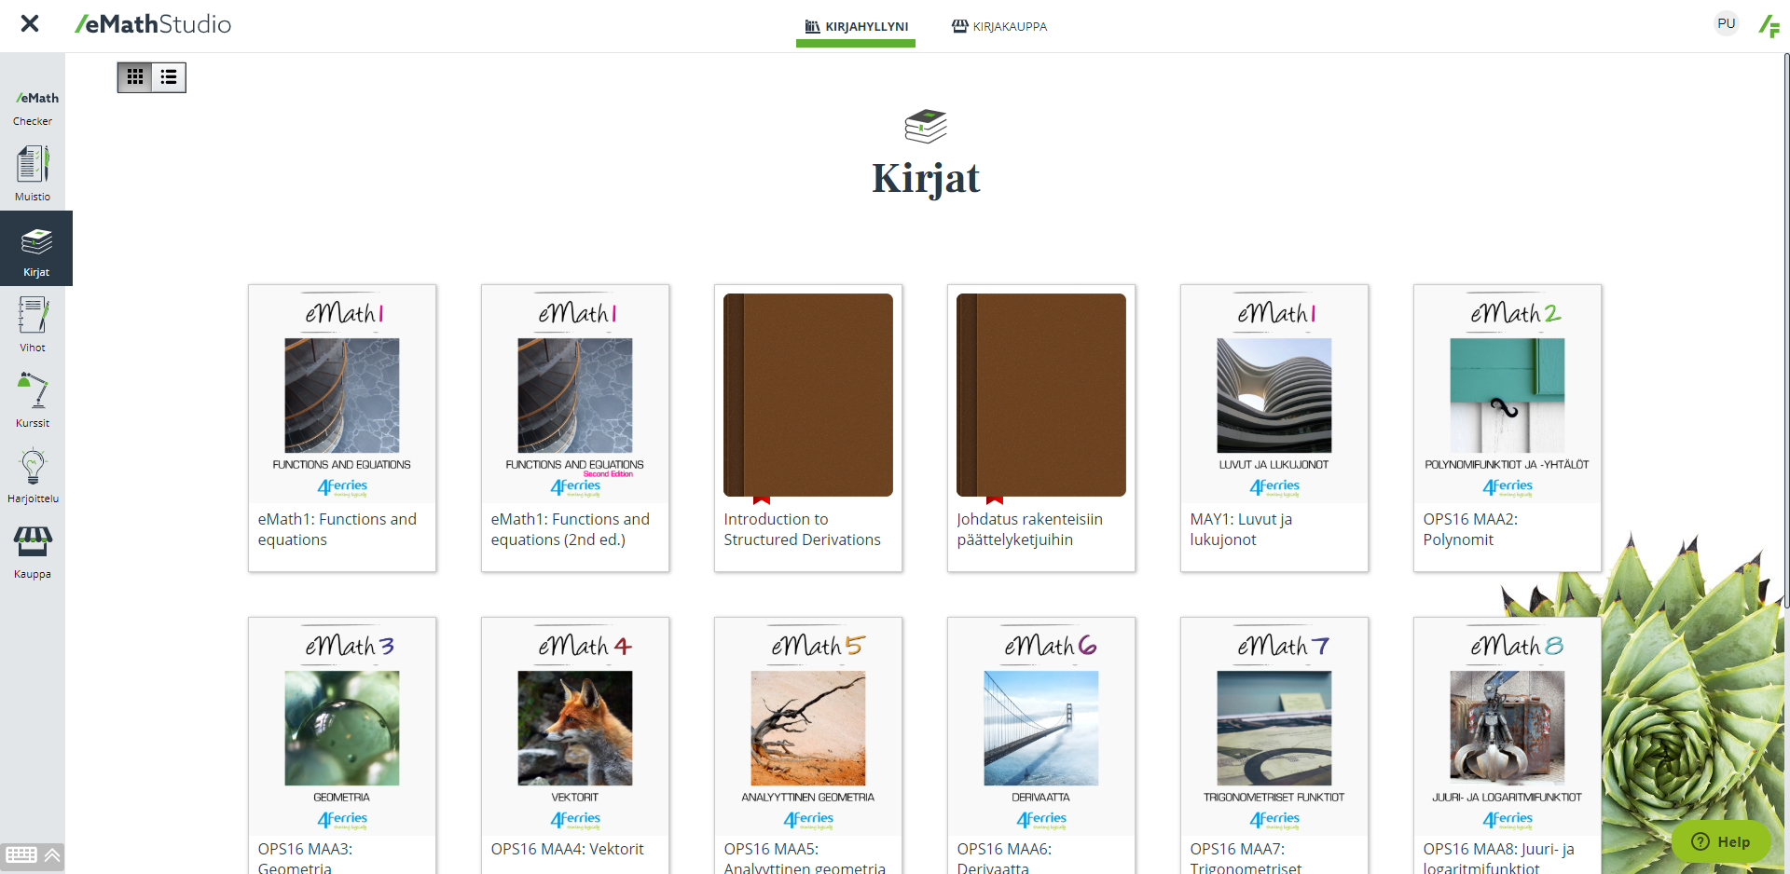Toggle the on-screen keyboard icon
Screen dimensions: 1790x874
21,855
